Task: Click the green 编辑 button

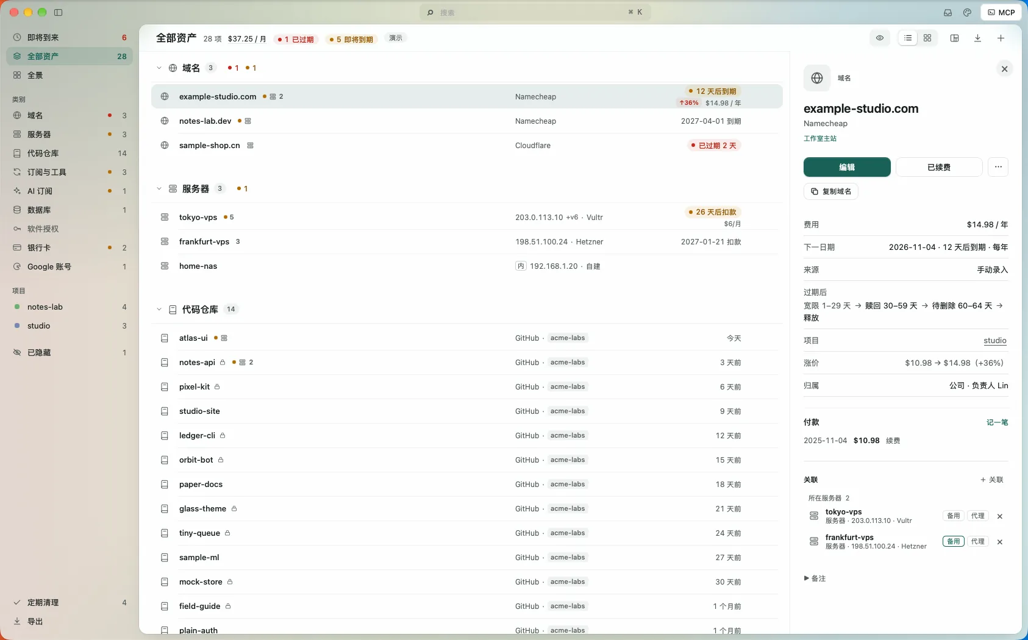Action: pyautogui.click(x=847, y=166)
